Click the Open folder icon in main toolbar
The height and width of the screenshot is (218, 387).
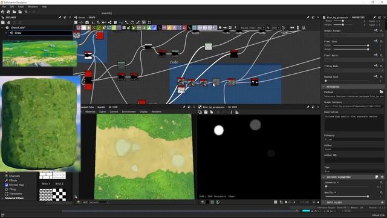pyautogui.click(x=15, y=12)
